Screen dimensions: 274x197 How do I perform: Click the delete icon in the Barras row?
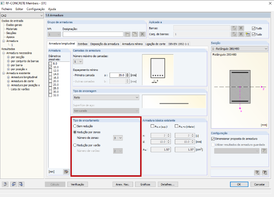click(x=241, y=28)
